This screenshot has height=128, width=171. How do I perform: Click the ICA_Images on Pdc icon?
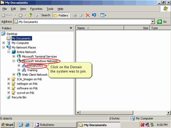point(14,79)
